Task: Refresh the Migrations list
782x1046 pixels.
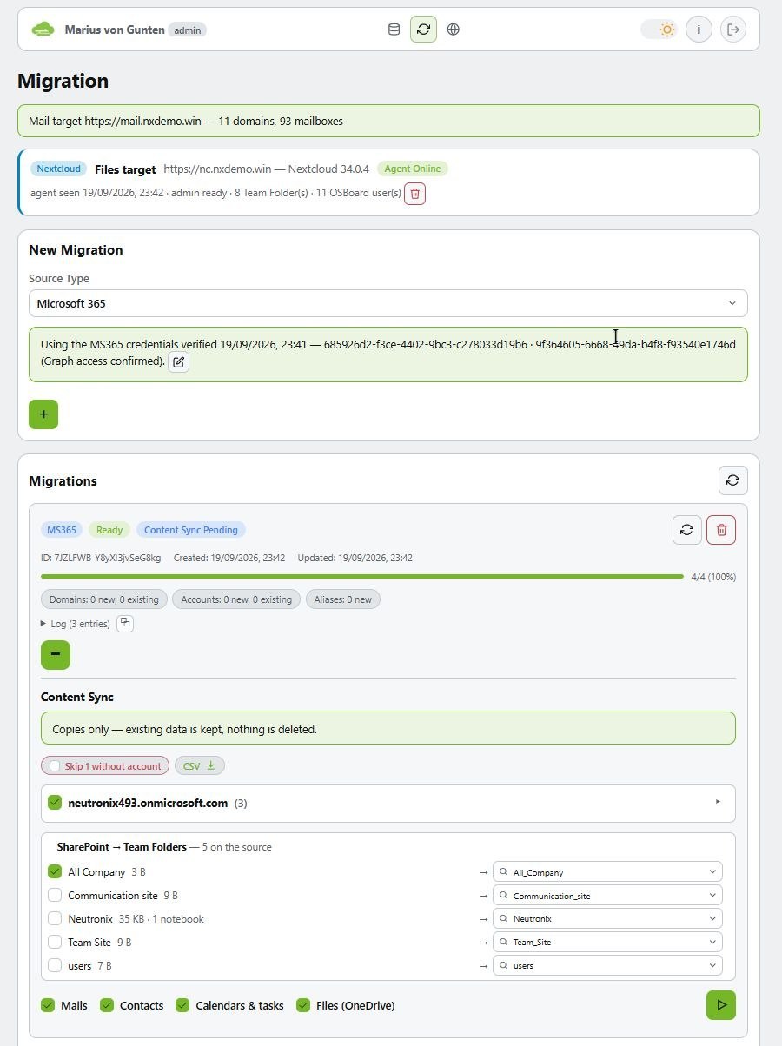Action: (732, 480)
